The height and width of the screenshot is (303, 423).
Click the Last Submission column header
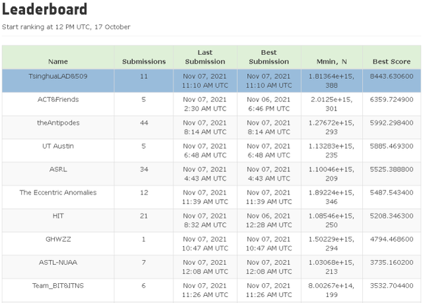tap(205, 57)
